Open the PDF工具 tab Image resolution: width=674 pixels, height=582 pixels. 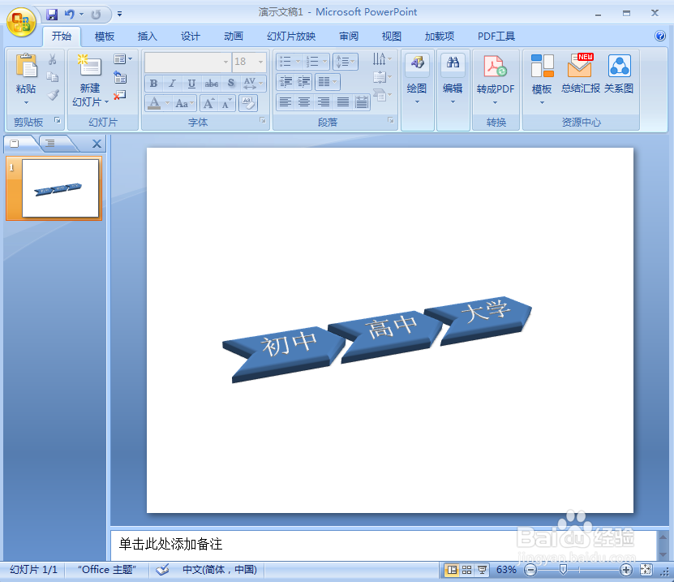coord(496,37)
